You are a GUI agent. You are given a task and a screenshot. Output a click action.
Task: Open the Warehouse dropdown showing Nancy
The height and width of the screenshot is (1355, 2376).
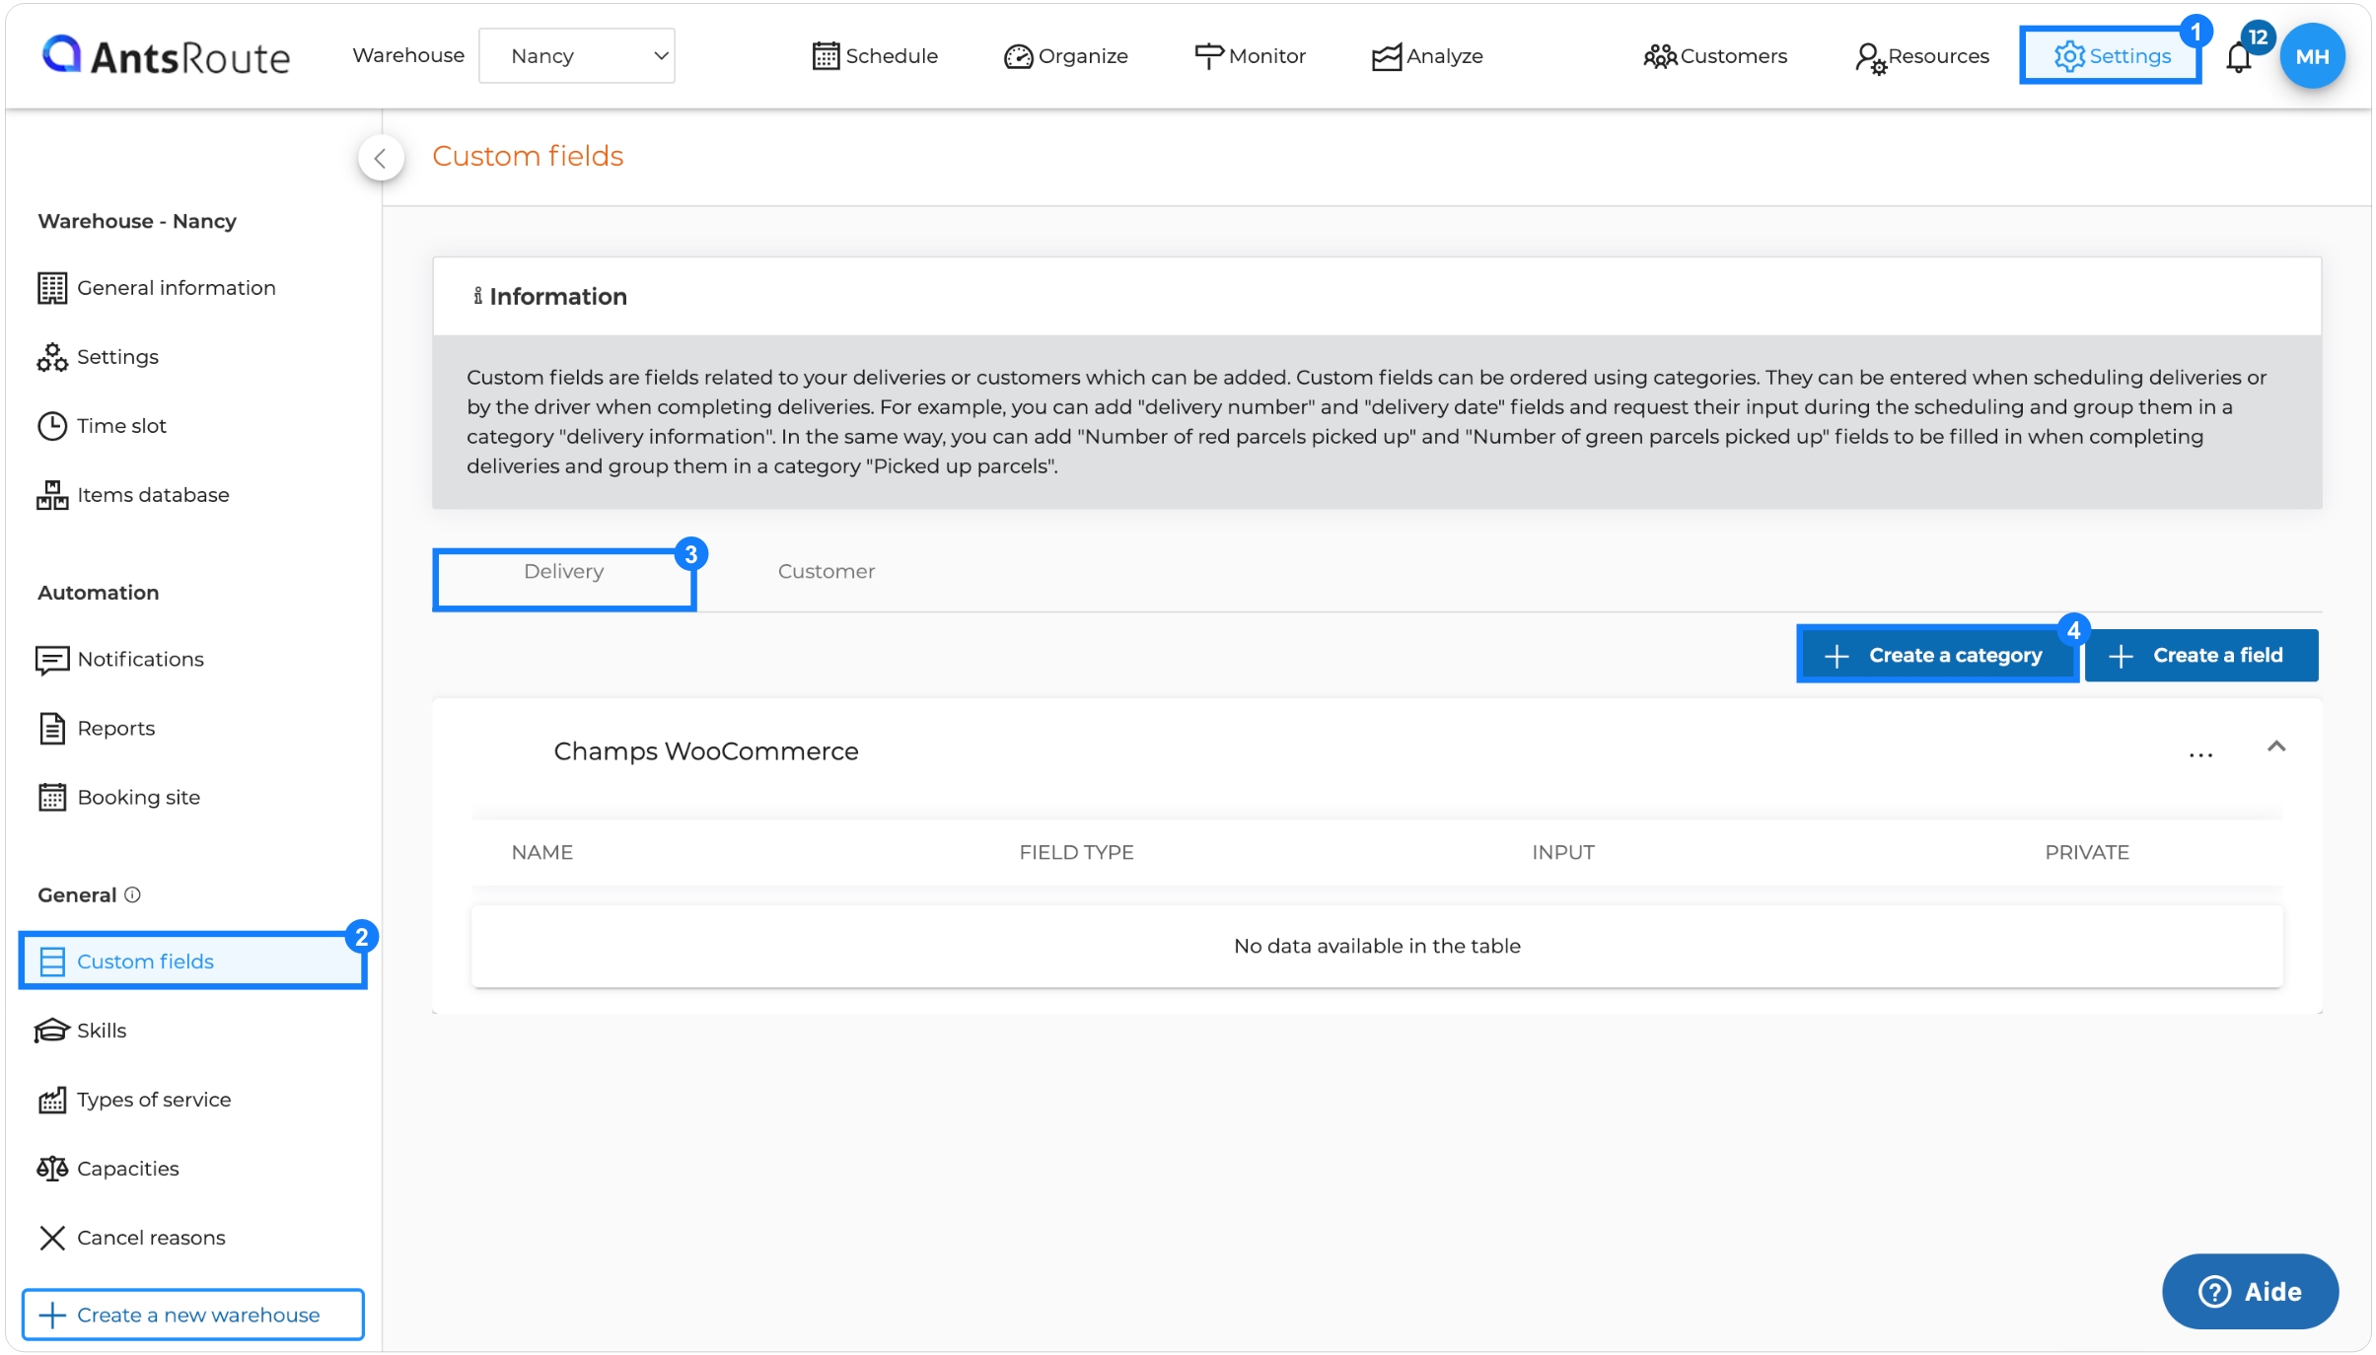pyautogui.click(x=576, y=56)
